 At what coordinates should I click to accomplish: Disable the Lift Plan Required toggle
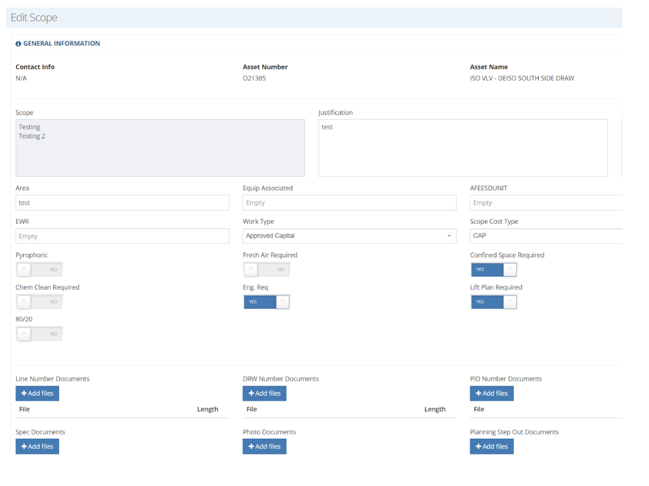(493, 302)
